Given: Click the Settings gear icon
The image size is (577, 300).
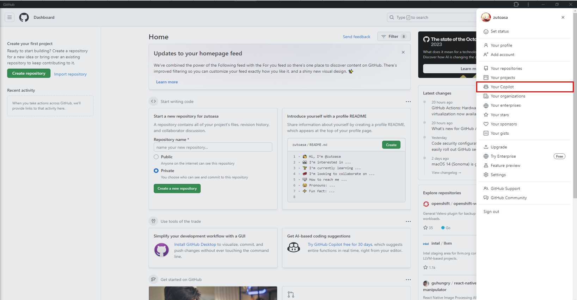Looking at the screenshot, I should point(486,175).
